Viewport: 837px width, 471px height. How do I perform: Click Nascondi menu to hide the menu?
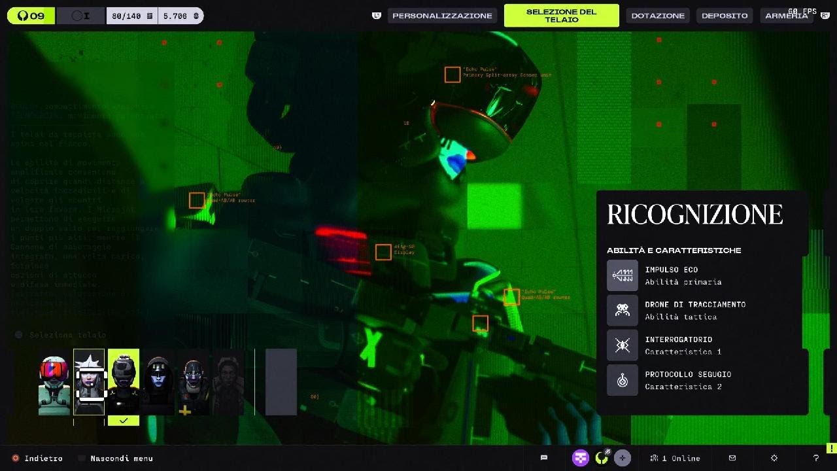(115, 458)
